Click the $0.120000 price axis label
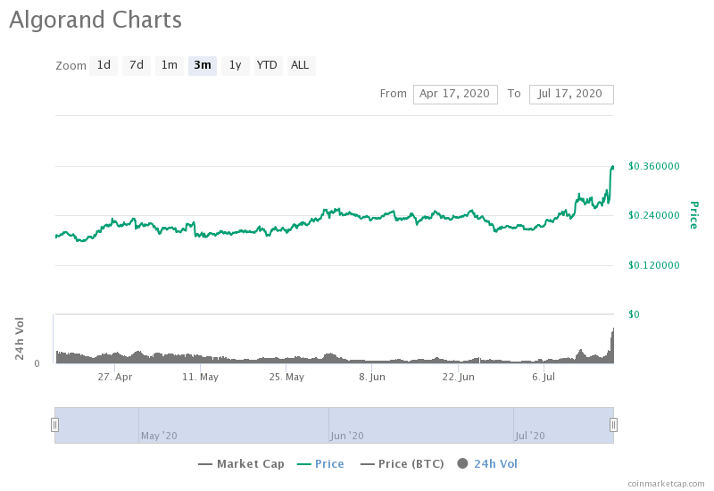 click(x=654, y=265)
